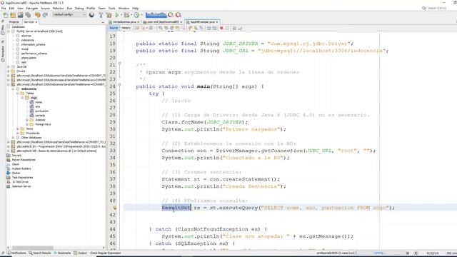Screen dimensions: 457x257
Task: Select the performance_schema database
Action: pos(34,54)
